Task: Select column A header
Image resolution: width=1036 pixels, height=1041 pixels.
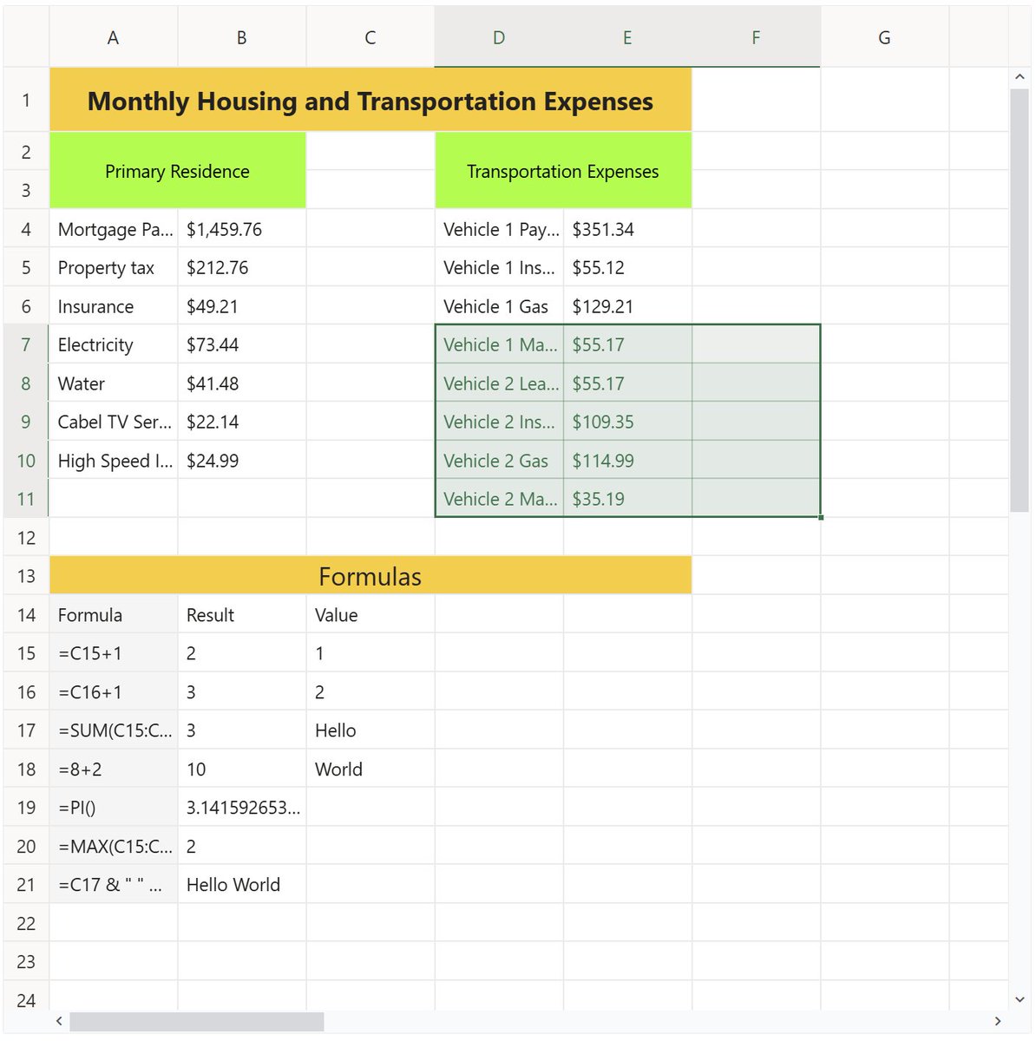Action: click(113, 37)
